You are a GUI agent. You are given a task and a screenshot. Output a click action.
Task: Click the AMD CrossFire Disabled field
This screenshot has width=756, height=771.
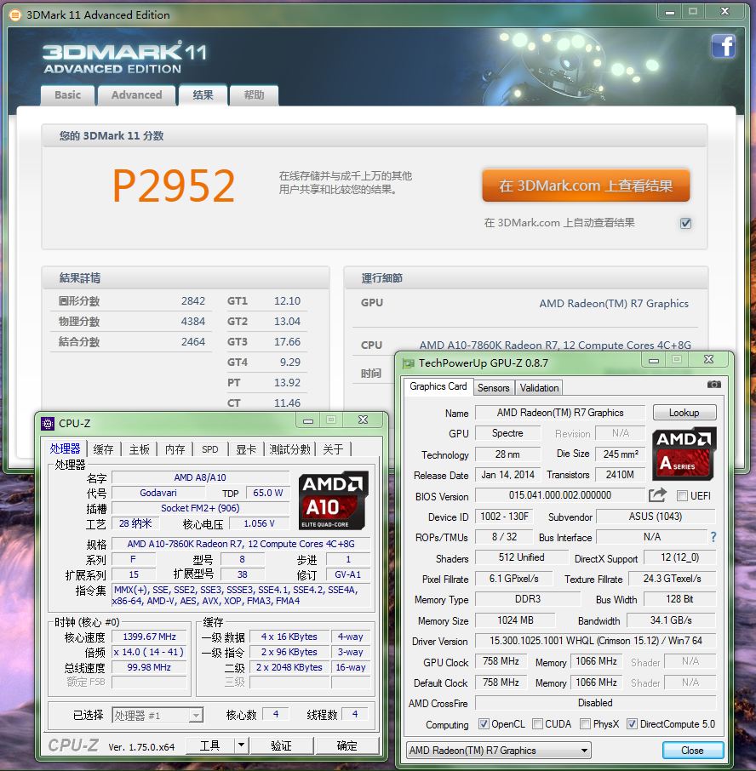pyautogui.click(x=596, y=703)
